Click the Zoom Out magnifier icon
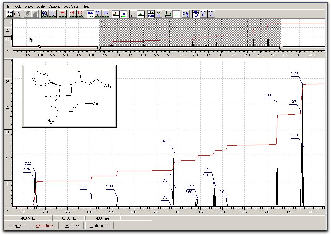 coord(53,14)
